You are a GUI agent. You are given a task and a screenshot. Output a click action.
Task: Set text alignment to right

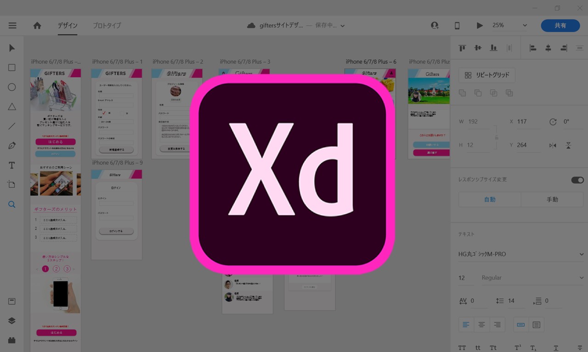click(497, 324)
